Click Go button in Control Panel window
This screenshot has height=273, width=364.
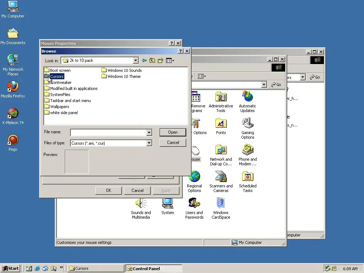point(276,85)
